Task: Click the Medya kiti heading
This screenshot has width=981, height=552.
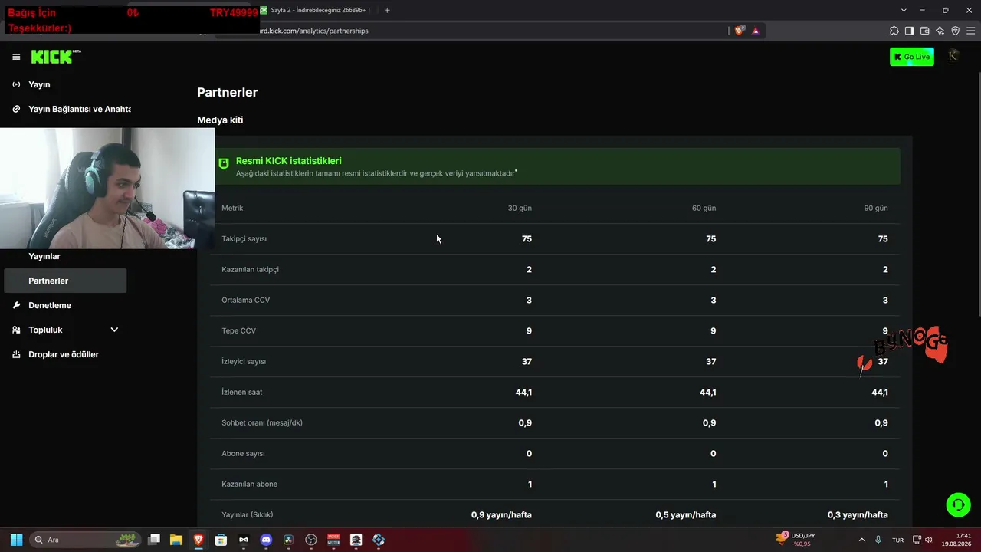Action: pyautogui.click(x=220, y=120)
